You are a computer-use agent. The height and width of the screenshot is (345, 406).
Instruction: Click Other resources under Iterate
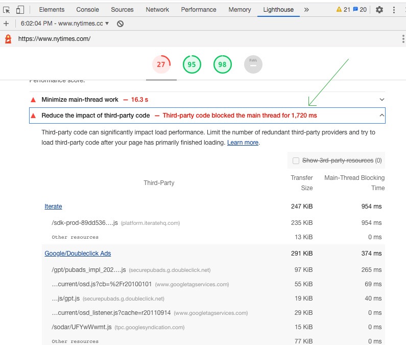pos(75,237)
